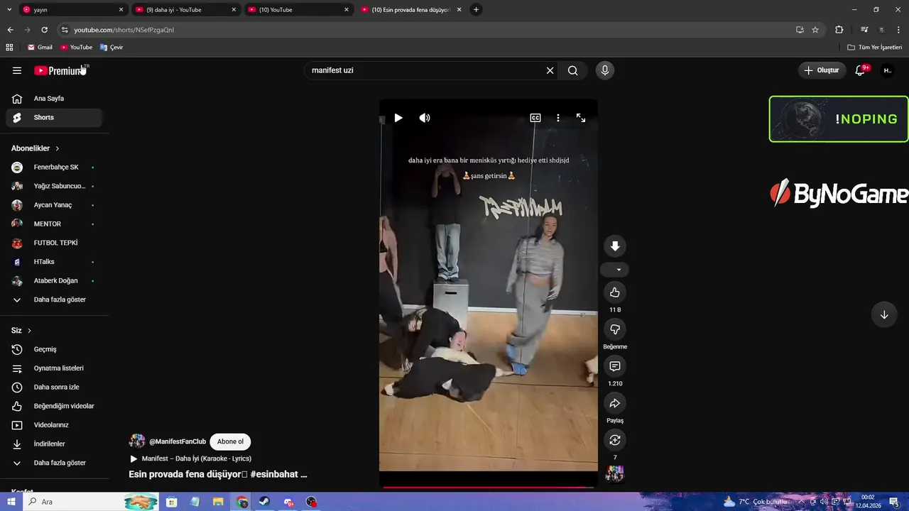Viewport: 909px width, 511px height.
Task: Expand the description 'Esin provada fena düşüyor'
Action: (218, 474)
